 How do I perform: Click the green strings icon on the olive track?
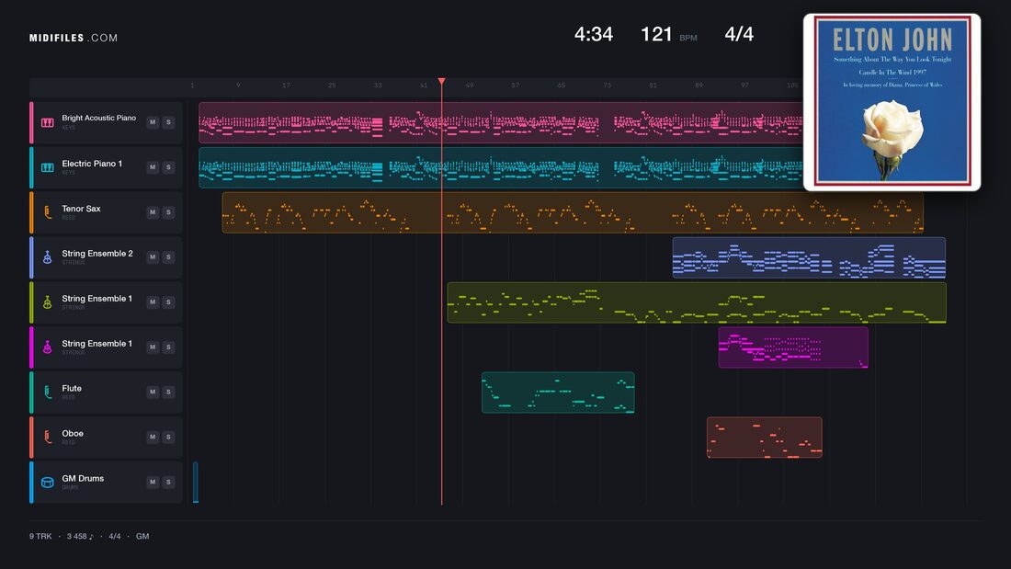pyautogui.click(x=47, y=302)
